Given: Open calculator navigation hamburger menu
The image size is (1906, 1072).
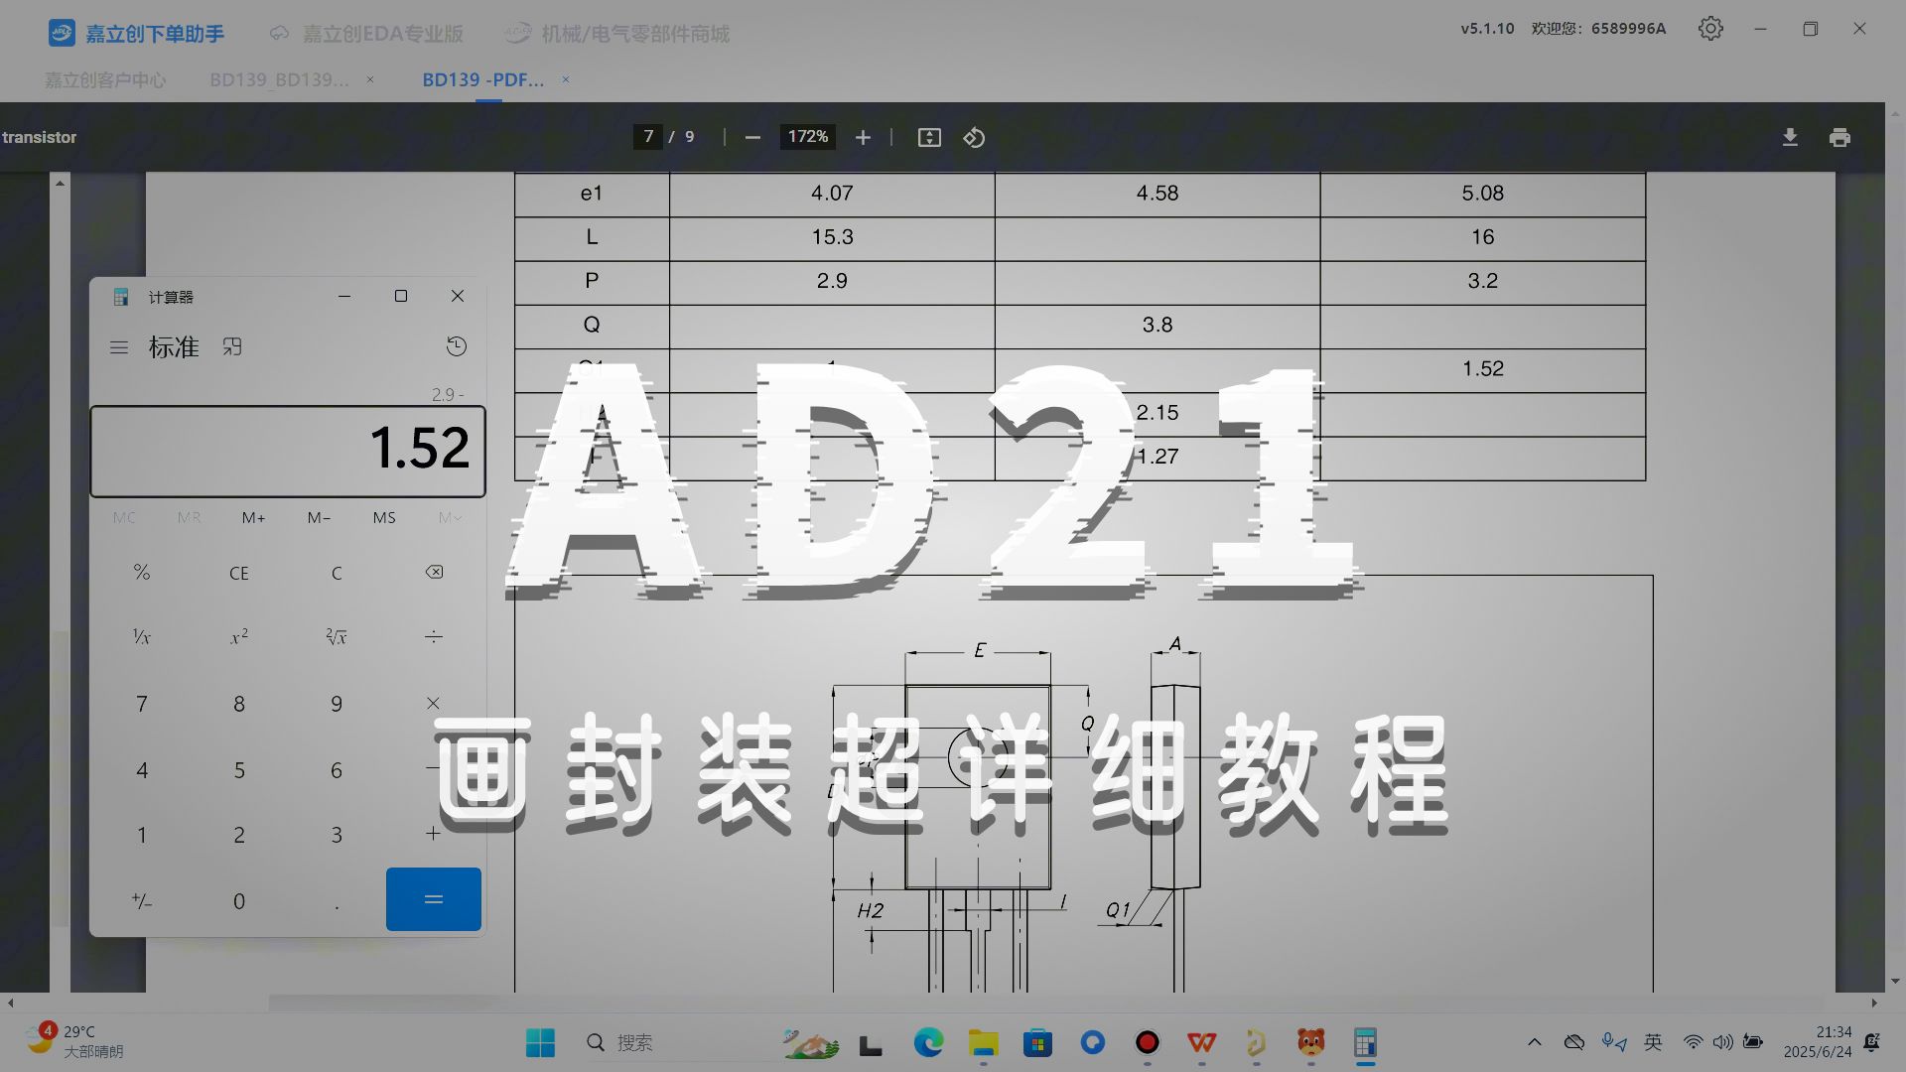Looking at the screenshot, I should pos(119,347).
